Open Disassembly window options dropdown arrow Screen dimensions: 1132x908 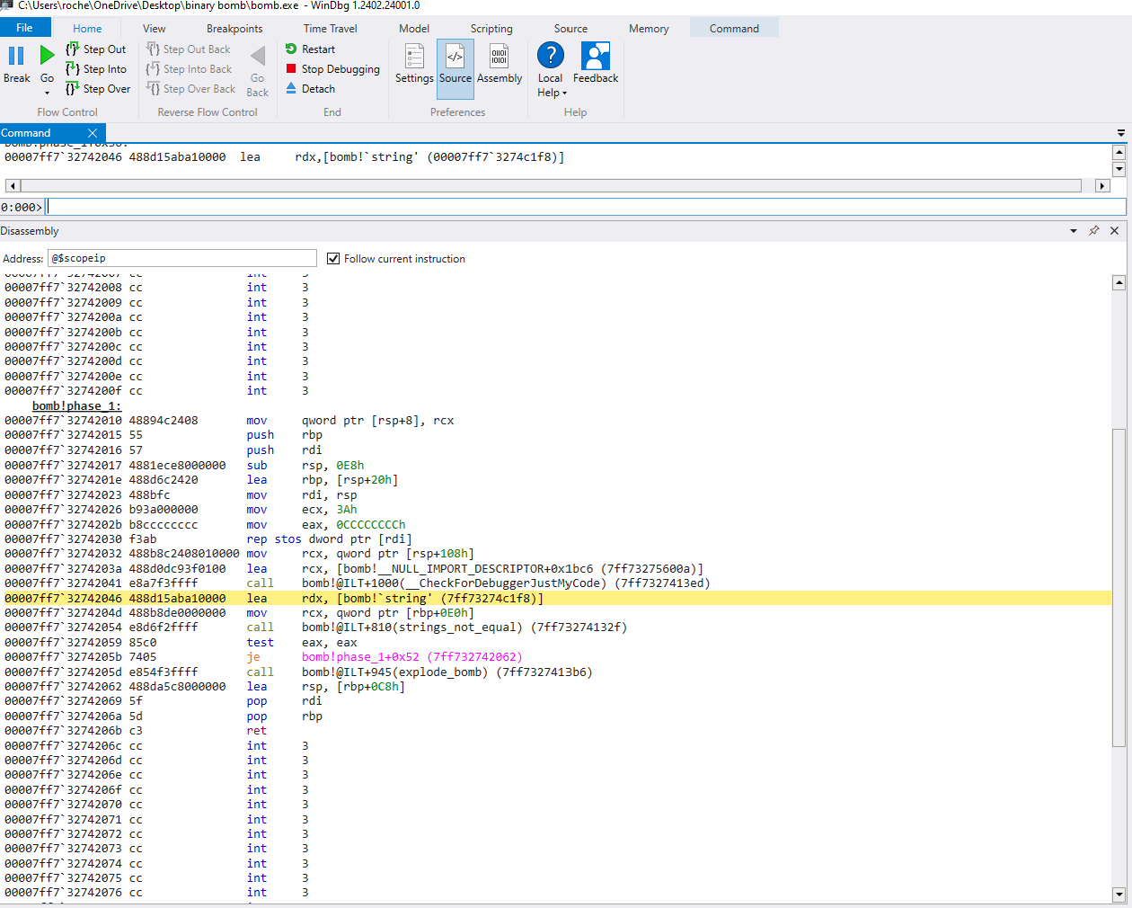tap(1073, 231)
